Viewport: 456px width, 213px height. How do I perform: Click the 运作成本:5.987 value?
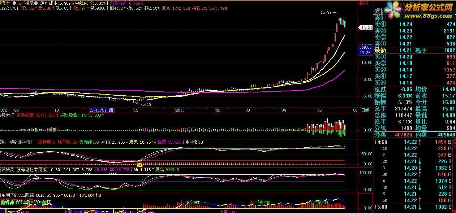pyautogui.click(x=55, y=3)
